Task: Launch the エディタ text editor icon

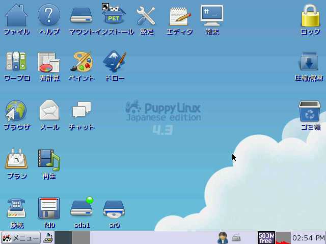Action: pos(179,15)
